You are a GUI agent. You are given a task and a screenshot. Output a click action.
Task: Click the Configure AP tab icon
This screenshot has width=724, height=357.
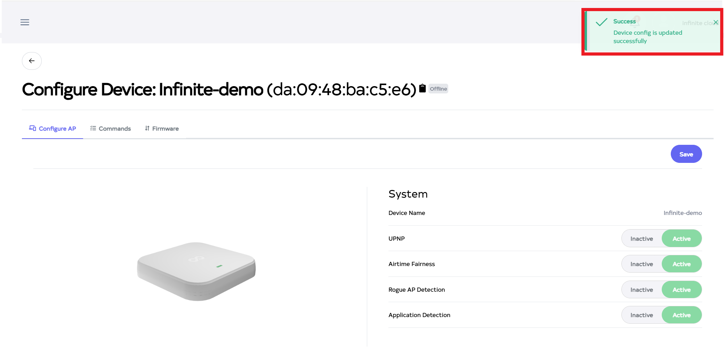(x=32, y=128)
